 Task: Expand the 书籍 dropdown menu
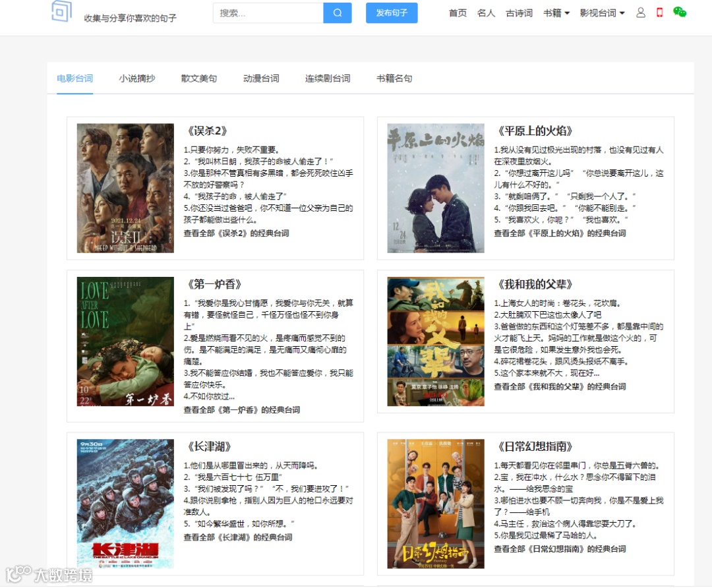[556, 13]
